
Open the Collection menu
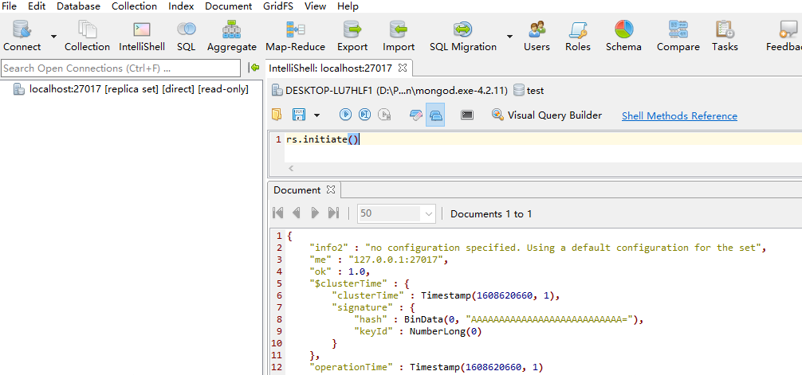[x=134, y=6]
